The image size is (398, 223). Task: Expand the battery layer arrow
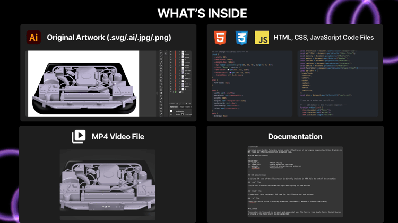pos(180,57)
